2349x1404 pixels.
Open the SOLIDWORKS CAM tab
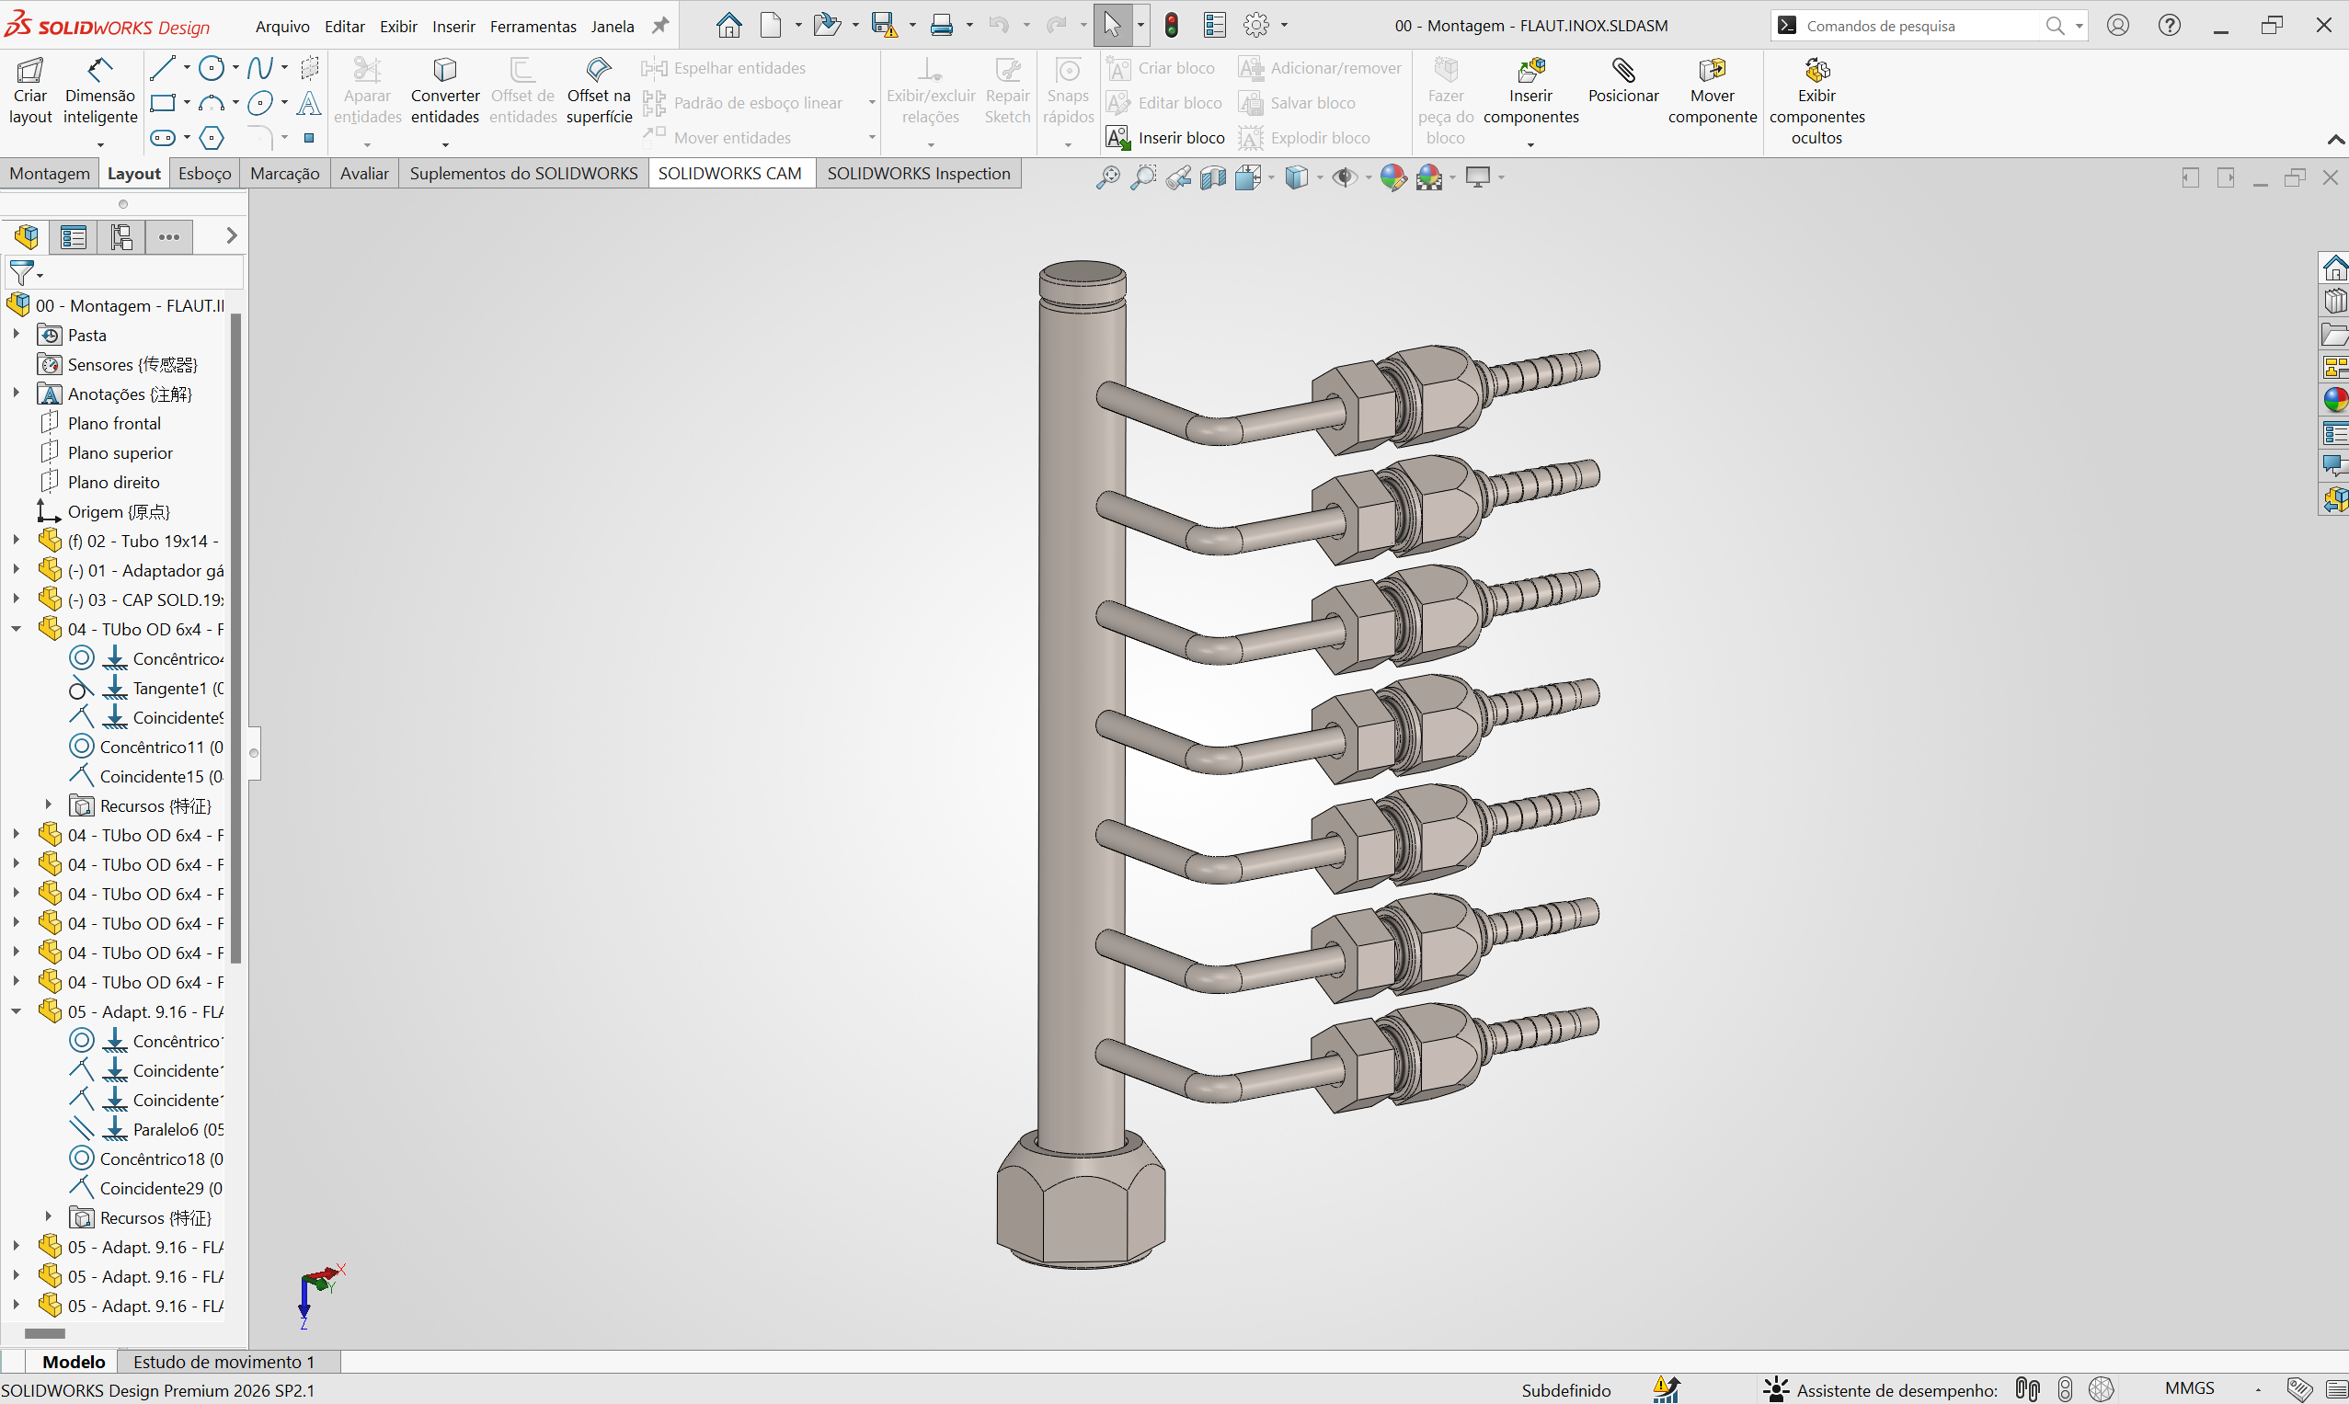coord(729,173)
